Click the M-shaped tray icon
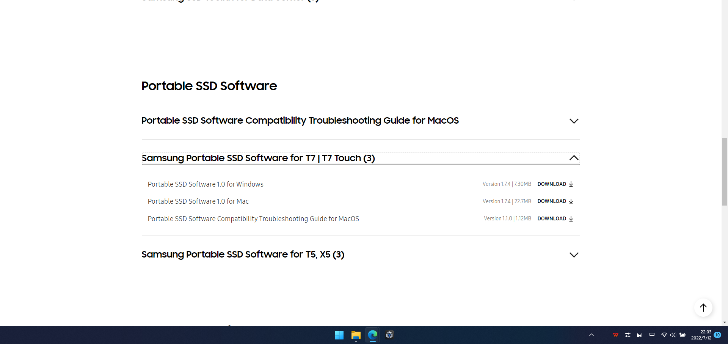The width and height of the screenshot is (728, 344). pos(640,335)
